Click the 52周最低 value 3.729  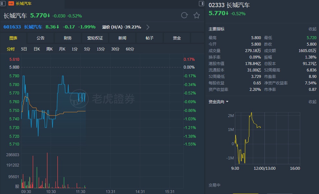coord(256,77)
